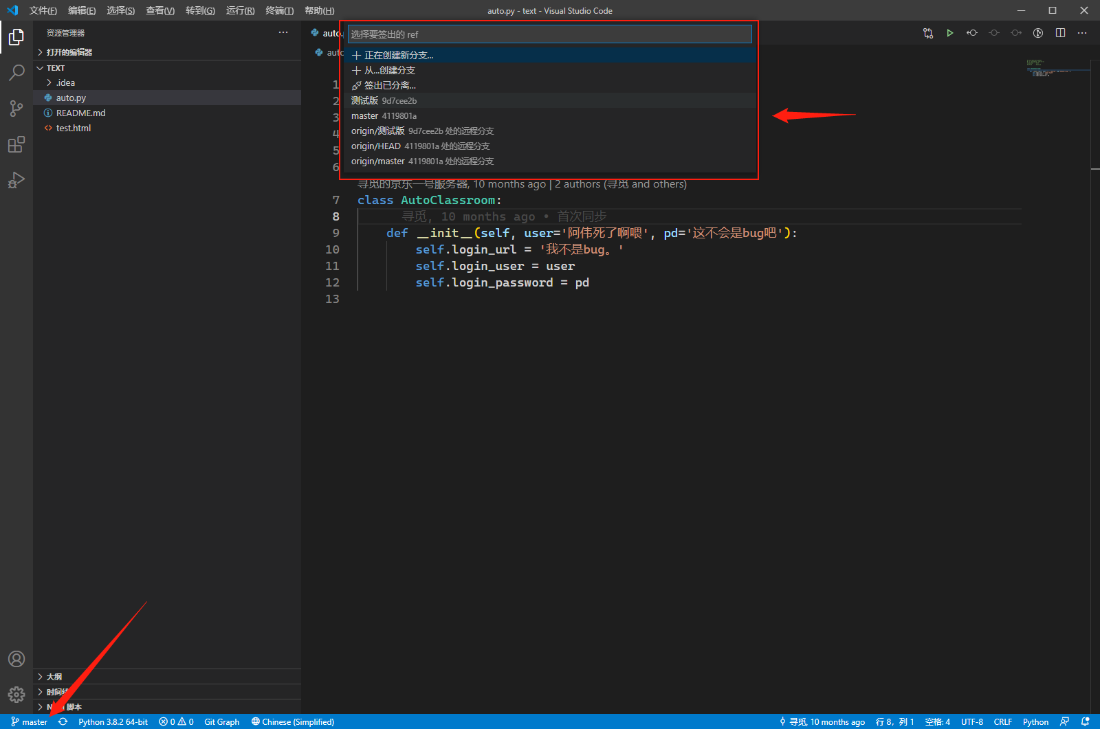
Task: Click the git blame status entry 10 months ago
Action: pos(822,721)
